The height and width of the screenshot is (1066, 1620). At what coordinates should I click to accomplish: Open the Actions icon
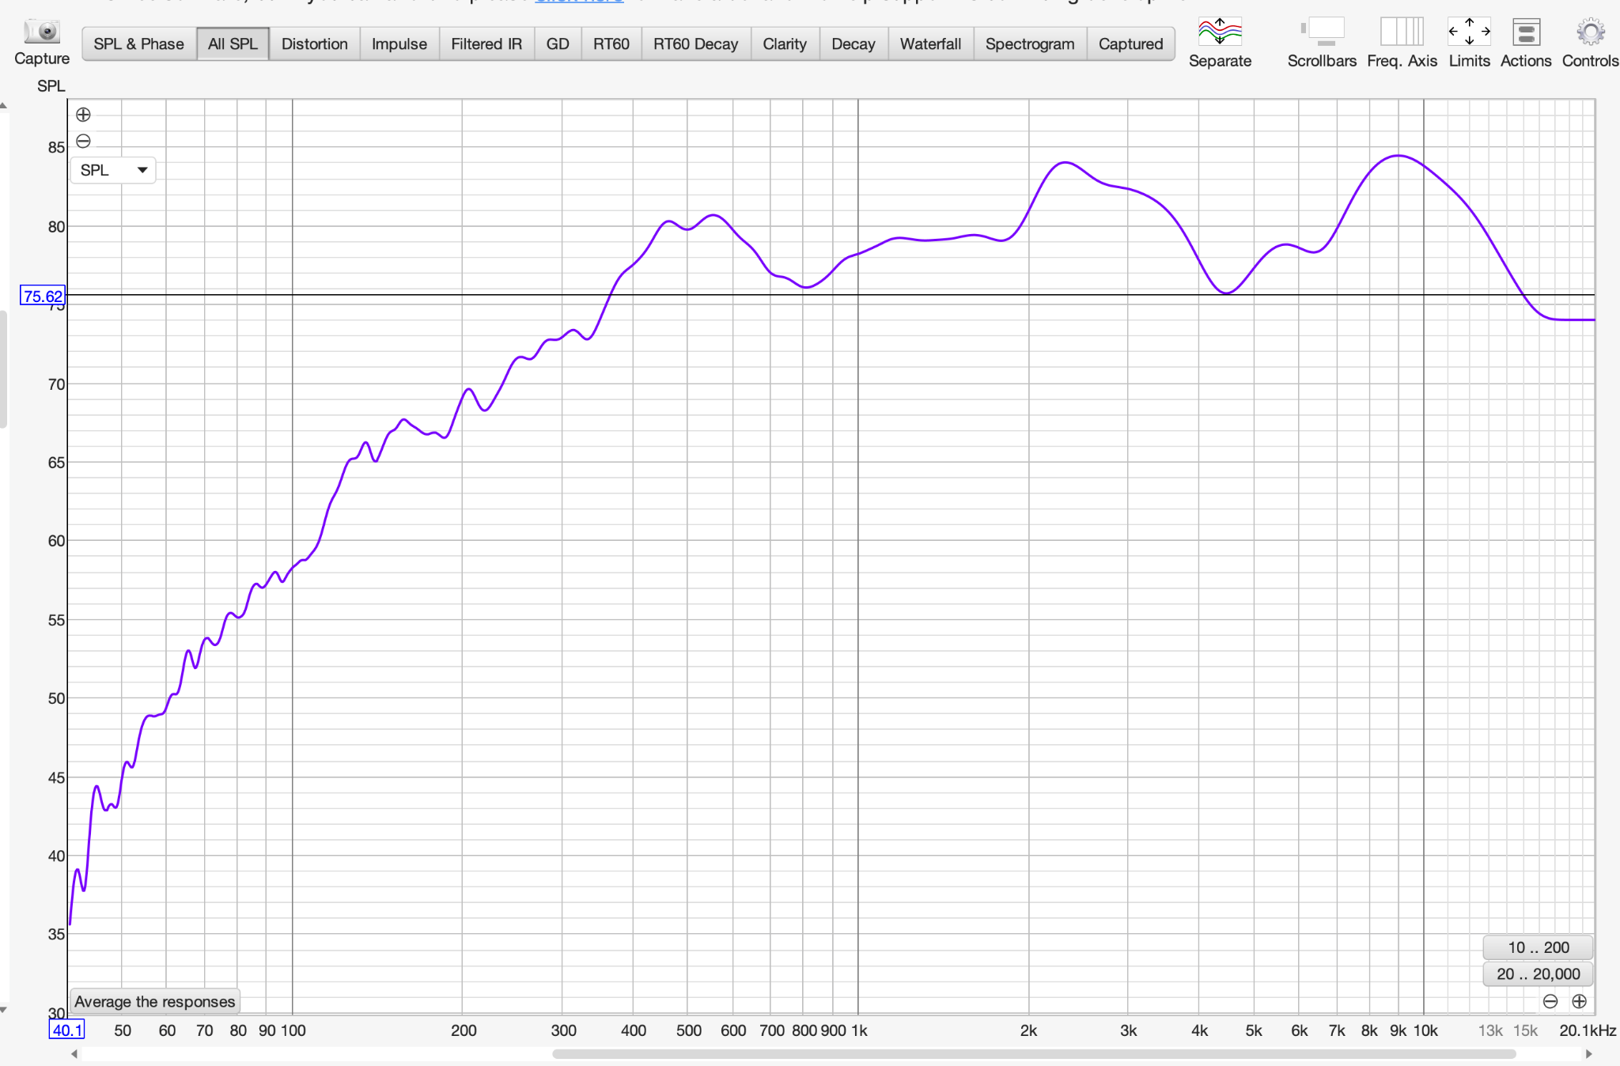(1526, 32)
